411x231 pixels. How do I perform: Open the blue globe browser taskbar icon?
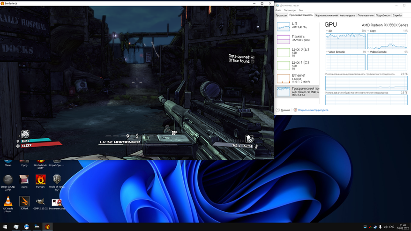(x=26, y=227)
